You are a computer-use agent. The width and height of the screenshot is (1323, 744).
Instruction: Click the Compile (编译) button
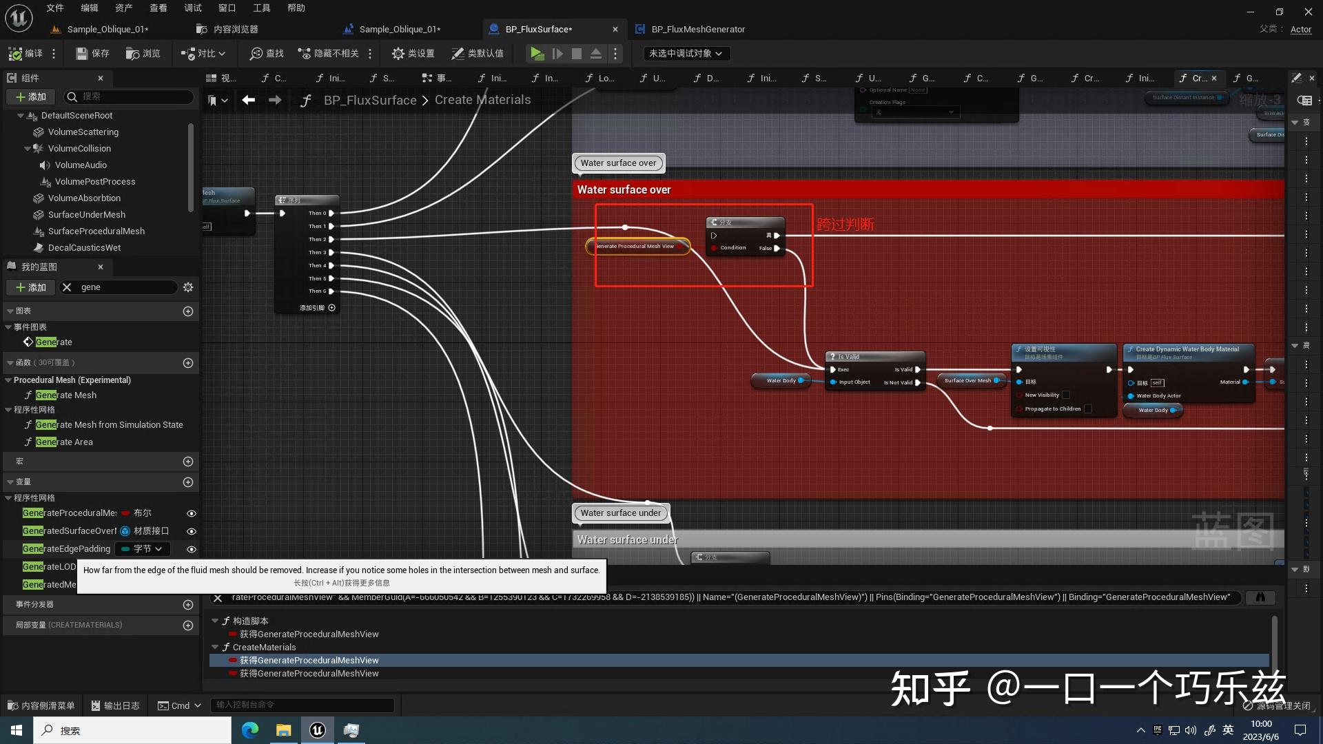[x=25, y=53]
